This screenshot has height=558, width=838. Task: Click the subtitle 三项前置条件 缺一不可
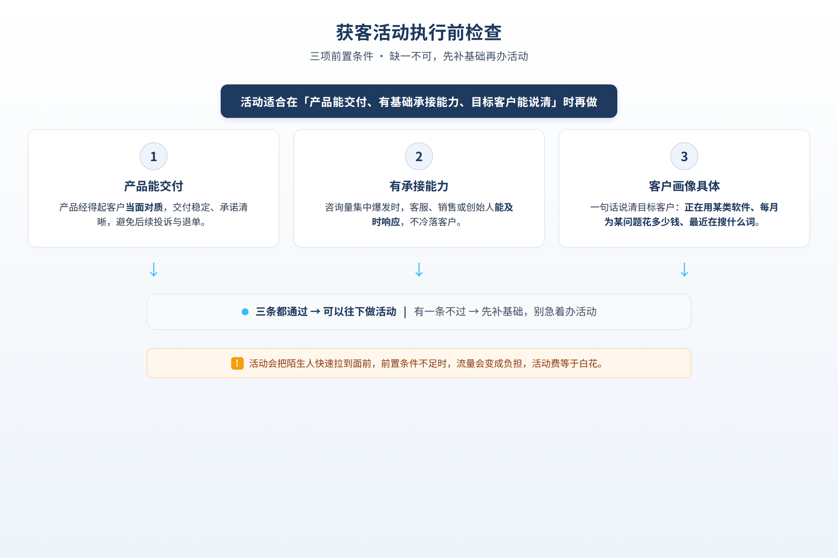click(419, 56)
